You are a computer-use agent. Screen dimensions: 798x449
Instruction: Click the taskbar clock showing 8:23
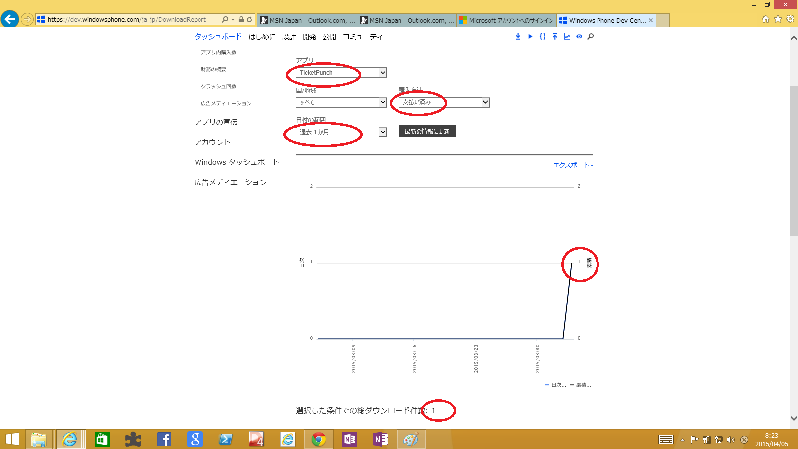point(772,440)
